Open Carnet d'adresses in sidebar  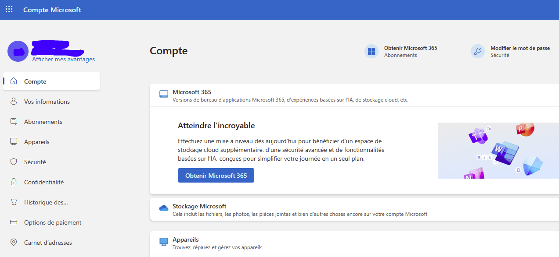pyautogui.click(x=48, y=243)
